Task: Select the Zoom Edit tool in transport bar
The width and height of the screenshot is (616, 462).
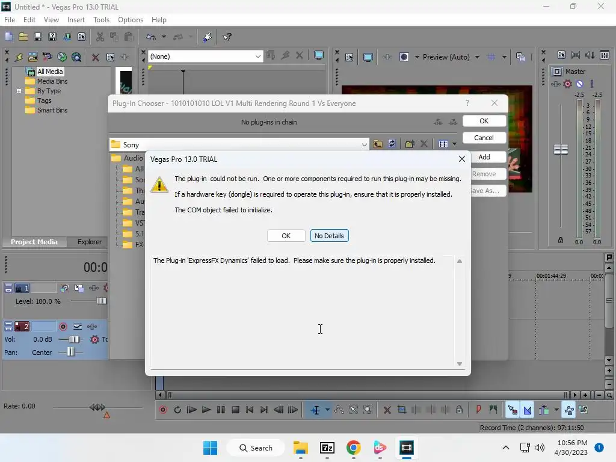Action: [x=368, y=410]
